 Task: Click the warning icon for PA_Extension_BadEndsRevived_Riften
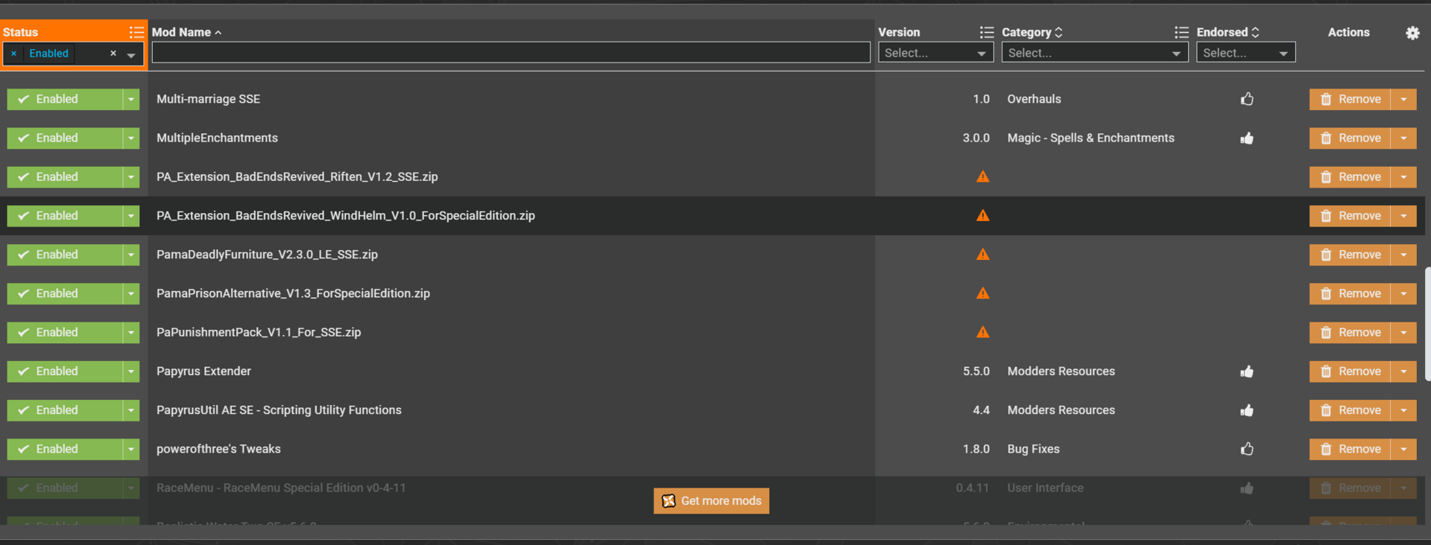click(x=983, y=176)
